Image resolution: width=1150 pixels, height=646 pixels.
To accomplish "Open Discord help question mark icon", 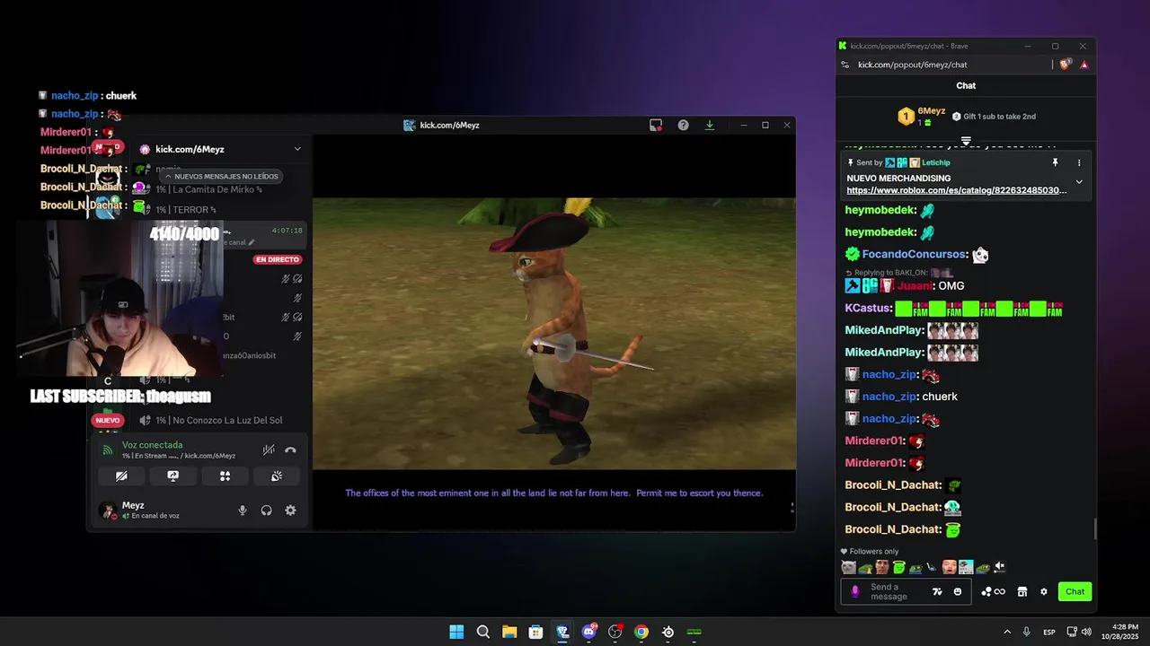I will (x=683, y=125).
